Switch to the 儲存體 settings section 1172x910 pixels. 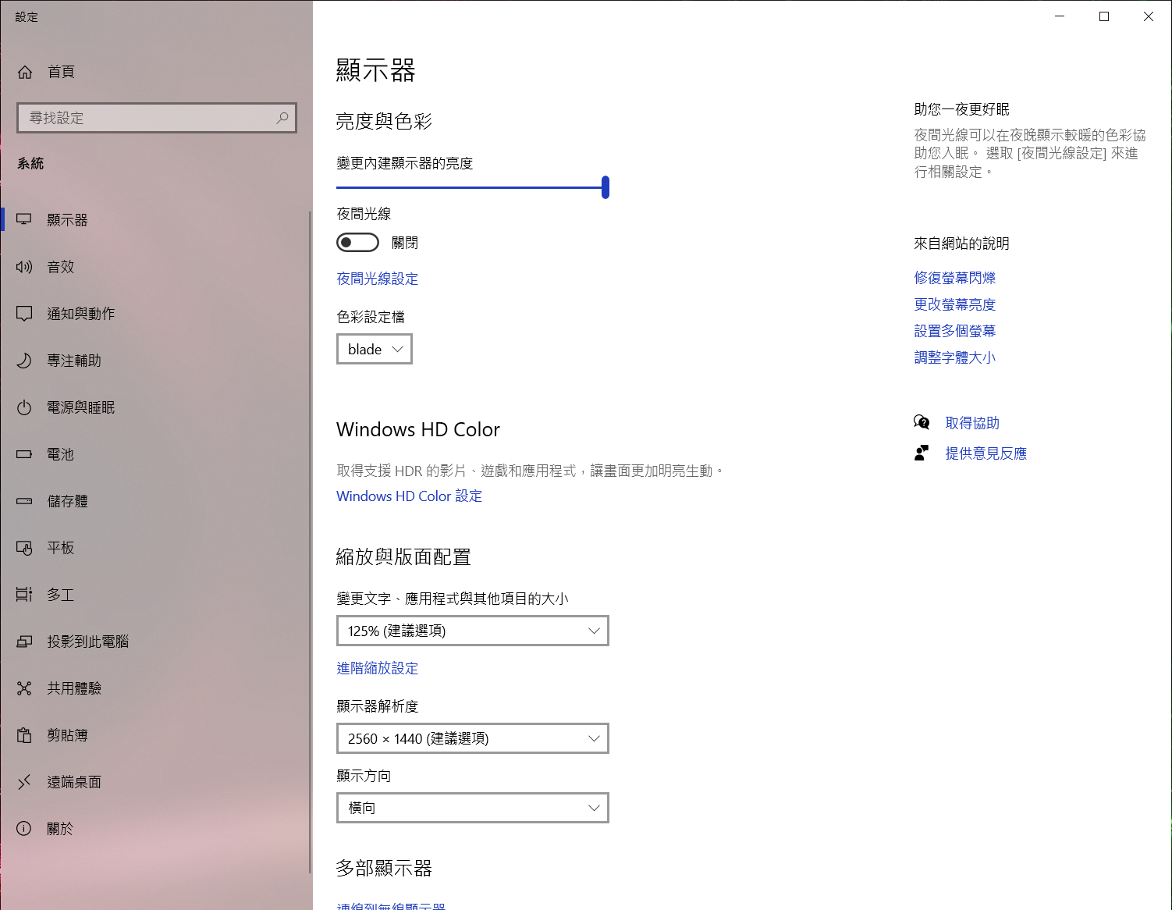(x=67, y=501)
